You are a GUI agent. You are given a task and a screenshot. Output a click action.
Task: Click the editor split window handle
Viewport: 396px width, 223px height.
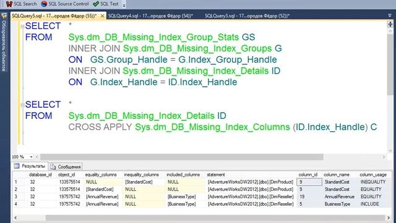tap(390, 24)
